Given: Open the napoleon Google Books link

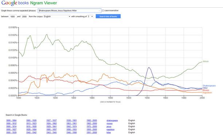Looking at the screenshot, I should click(x=110, y=129).
